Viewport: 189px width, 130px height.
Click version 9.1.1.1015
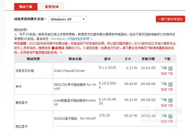(107, 67)
